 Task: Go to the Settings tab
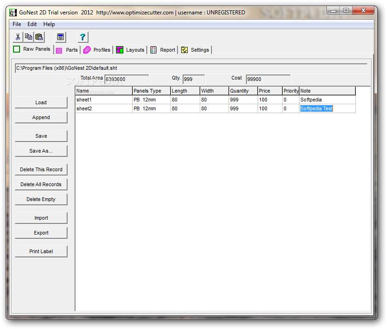195,50
